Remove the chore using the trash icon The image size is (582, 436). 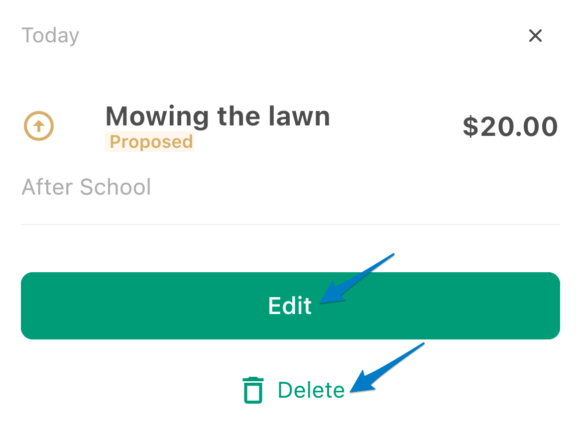pos(253,390)
